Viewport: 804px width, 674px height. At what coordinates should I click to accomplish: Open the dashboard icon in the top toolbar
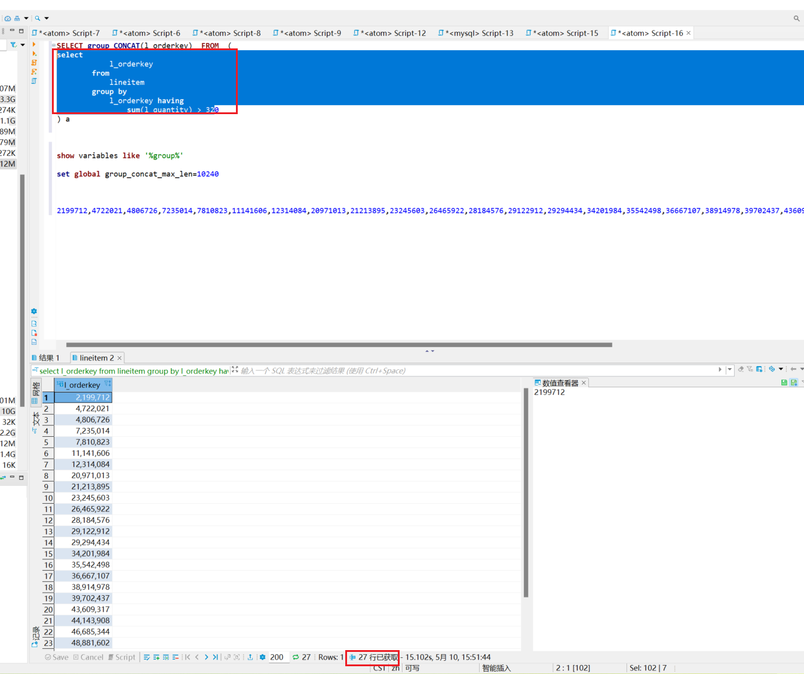pos(7,19)
